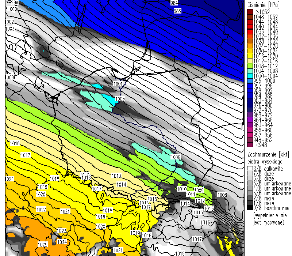Screen dimensions: 292x256
Task: Click the 1016-1020 yellow legend swatch
Action: pos(250,56)
